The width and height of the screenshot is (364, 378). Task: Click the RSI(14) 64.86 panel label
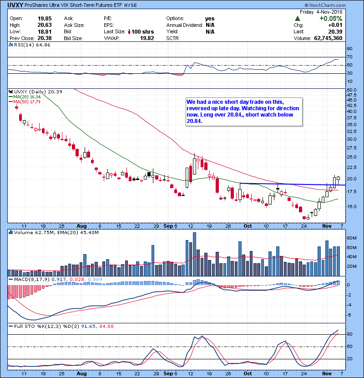[32, 45]
